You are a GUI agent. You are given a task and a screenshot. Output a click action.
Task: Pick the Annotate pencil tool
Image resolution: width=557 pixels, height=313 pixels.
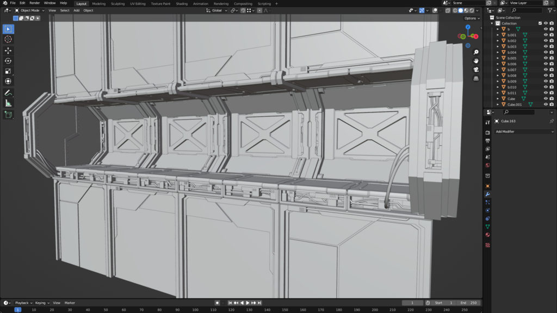tap(8, 93)
